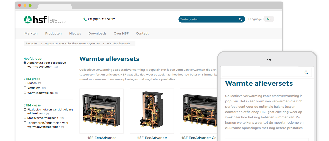Click the yellow window minimize dot
329x141 pixels.
25,5
